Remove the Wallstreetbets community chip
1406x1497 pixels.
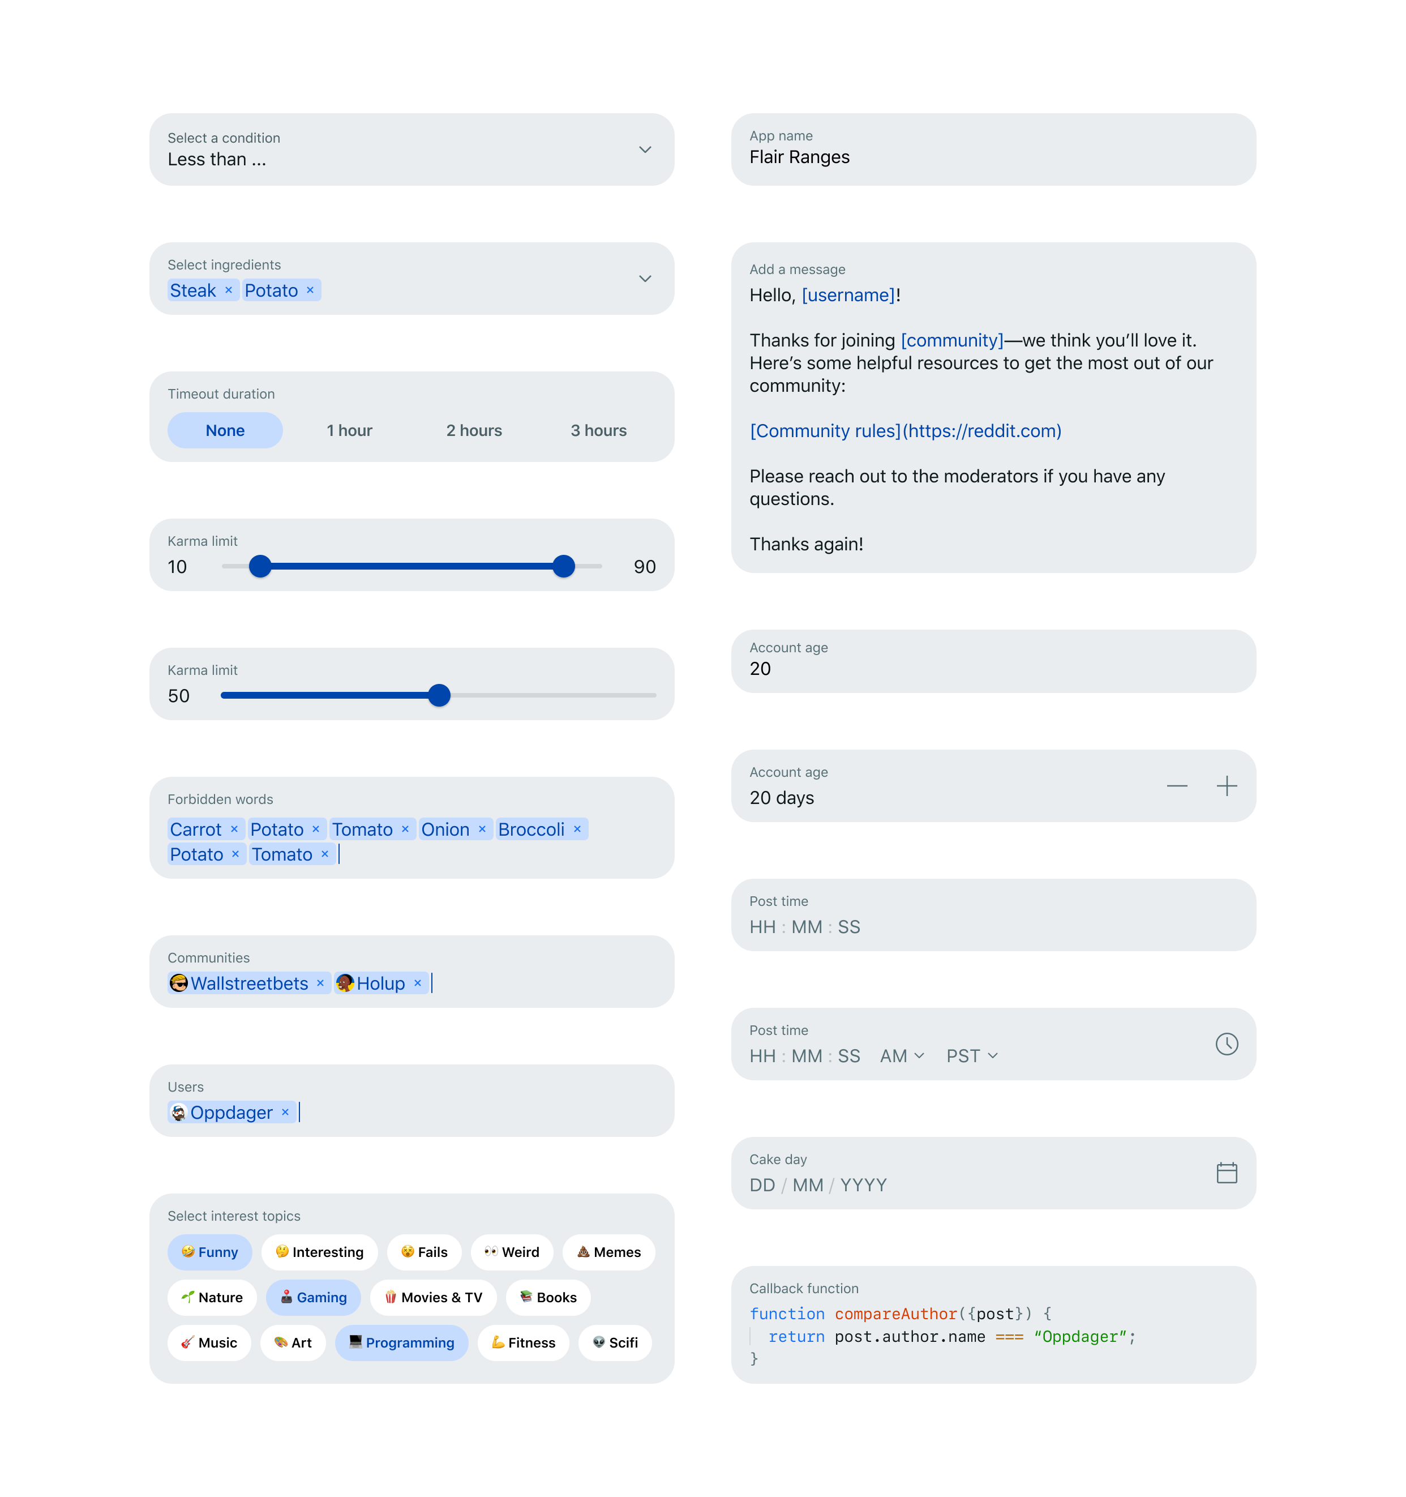[x=320, y=983]
